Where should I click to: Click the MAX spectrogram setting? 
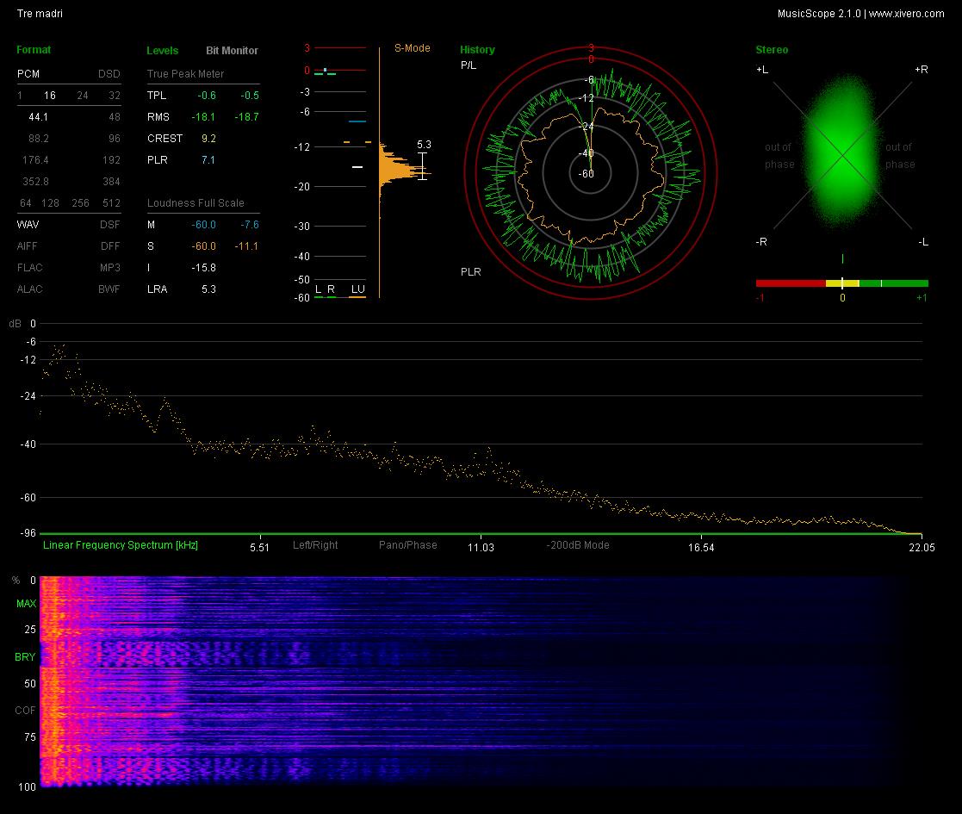click(27, 604)
